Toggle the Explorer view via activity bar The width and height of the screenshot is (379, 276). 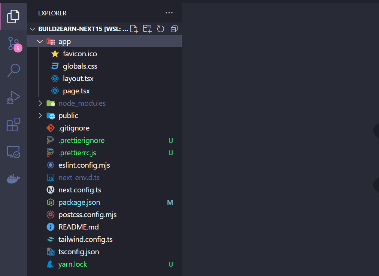coord(13,16)
